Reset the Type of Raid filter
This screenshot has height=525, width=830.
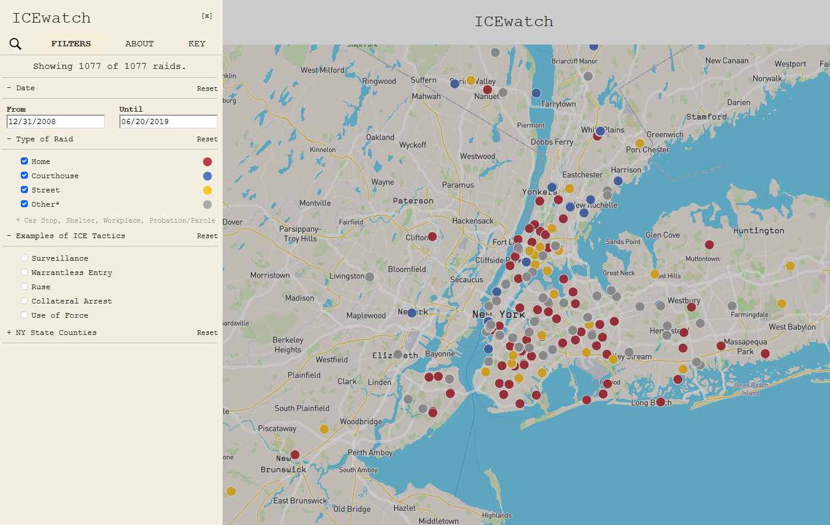207,139
